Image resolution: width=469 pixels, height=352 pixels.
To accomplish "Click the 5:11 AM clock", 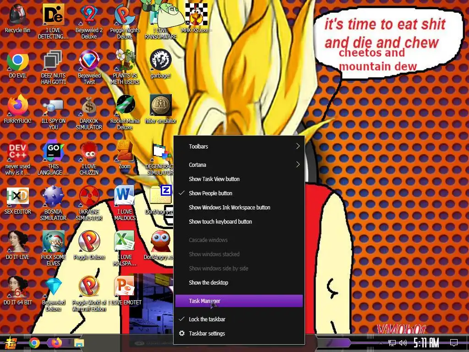I will [426, 343].
